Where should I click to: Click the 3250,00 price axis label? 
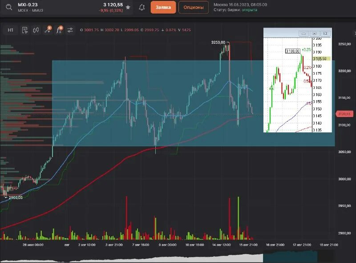pos(344,44)
